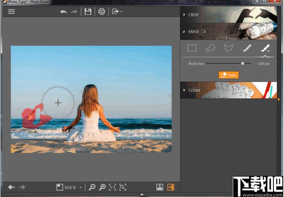
Task: Click the share/export icon
Action: coord(115,12)
